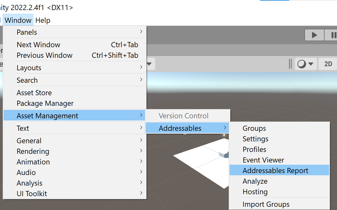Open the Help menu
Image resolution: width=337 pixels, height=210 pixels.
click(x=43, y=20)
